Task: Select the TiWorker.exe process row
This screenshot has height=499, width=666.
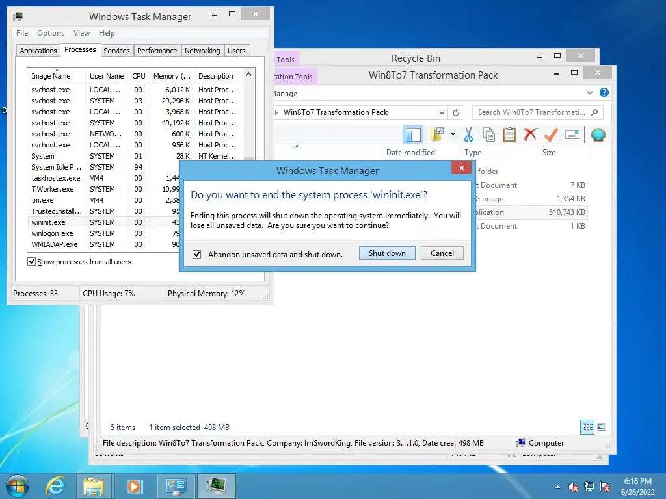Action: [104, 189]
